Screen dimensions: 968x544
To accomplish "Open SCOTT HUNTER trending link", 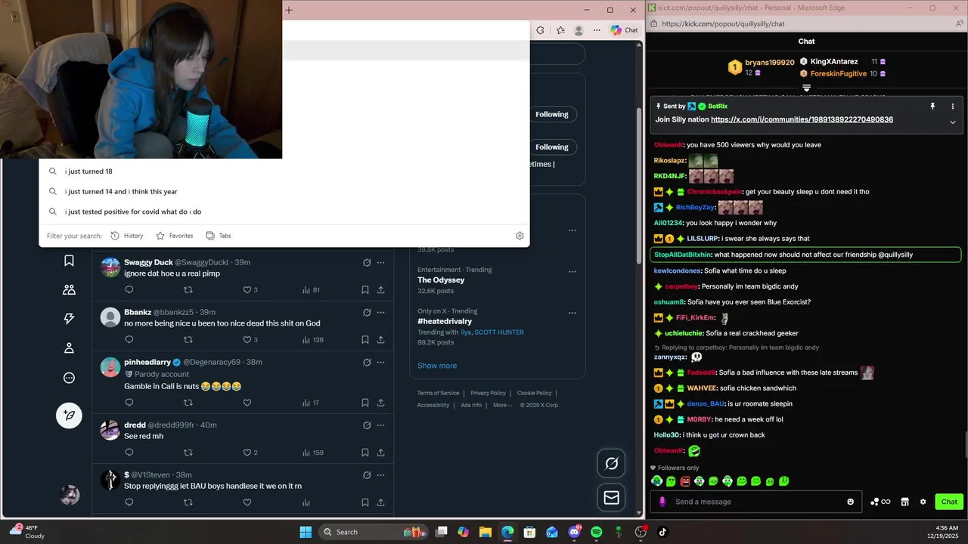I will pyautogui.click(x=499, y=332).
